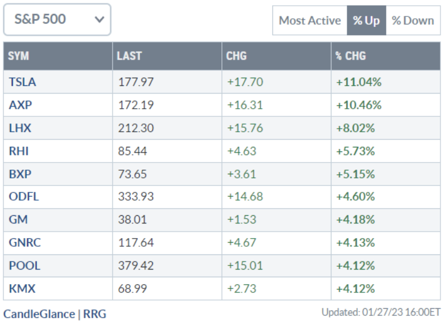Switch to the Most Active tab
The height and width of the screenshot is (324, 444).
[309, 20]
